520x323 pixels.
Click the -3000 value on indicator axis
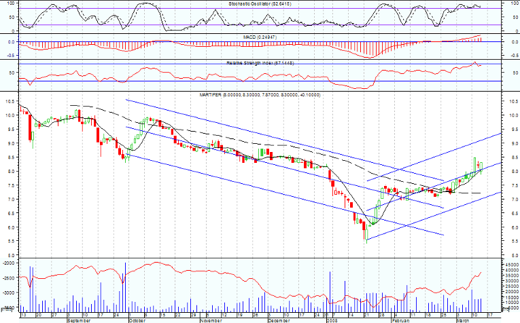(x=9, y=293)
